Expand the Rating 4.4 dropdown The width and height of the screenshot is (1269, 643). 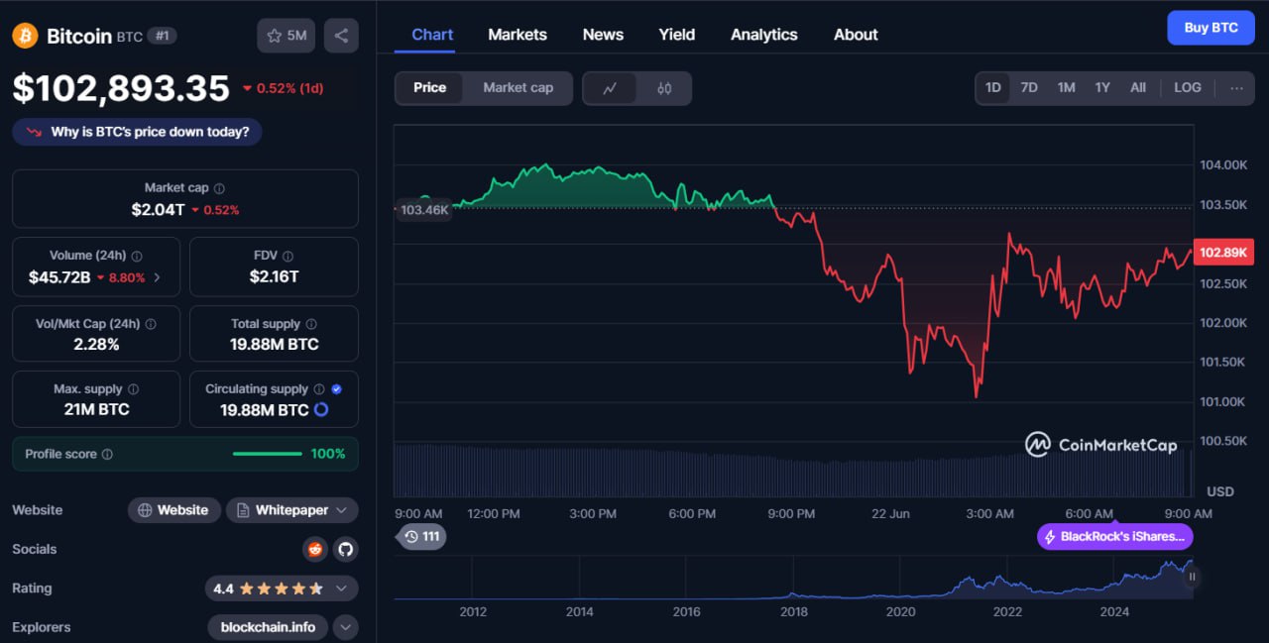pos(341,589)
